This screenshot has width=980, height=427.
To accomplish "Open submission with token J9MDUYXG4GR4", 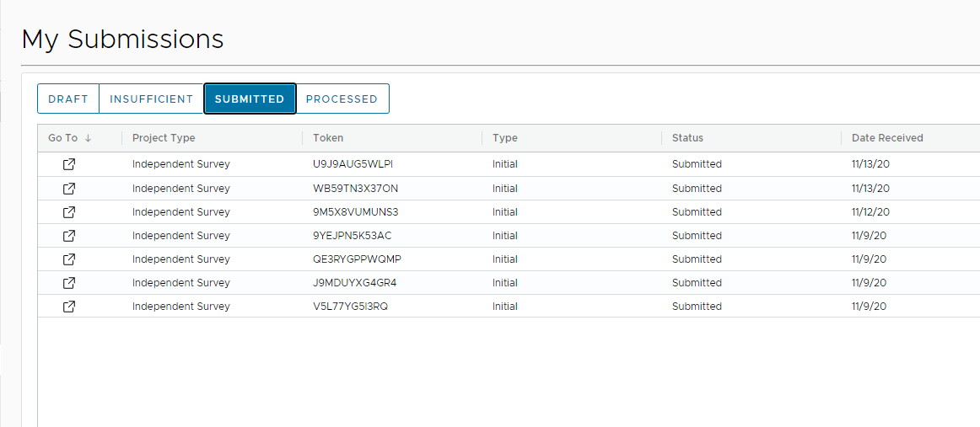I will click(x=70, y=282).
